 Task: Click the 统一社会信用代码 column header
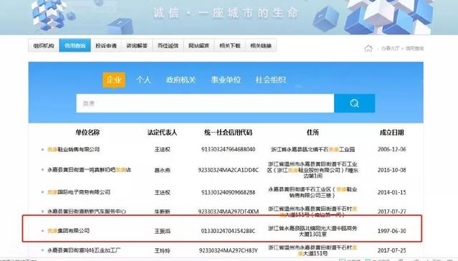pos(228,133)
